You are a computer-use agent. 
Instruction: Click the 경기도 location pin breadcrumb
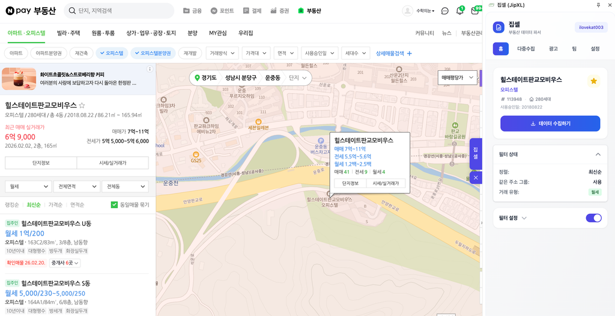205,77
